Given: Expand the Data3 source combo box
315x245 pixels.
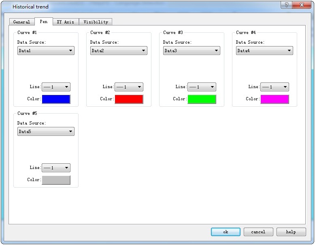Looking at the screenshot, I should 192,51.
